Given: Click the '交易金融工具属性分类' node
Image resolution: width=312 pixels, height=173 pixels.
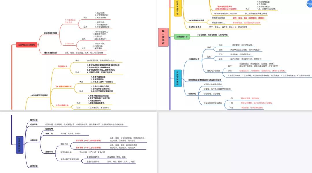Looking at the screenshot, I should point(70,159).
